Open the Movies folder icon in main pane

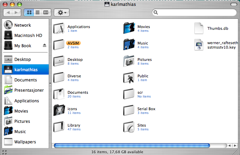(x=129, y=28)
